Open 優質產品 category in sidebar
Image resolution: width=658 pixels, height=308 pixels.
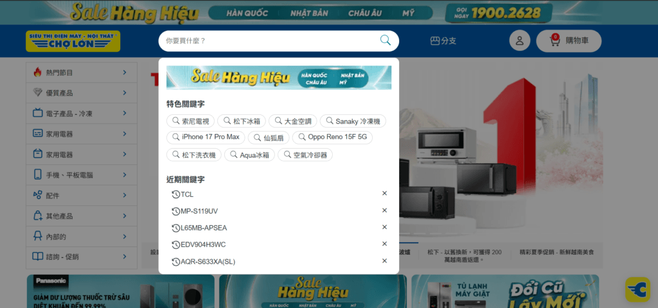click(82, 93)
